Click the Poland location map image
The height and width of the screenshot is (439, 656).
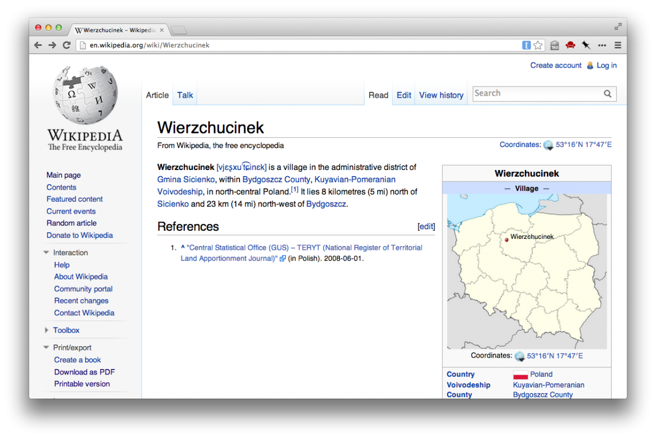(x=526, y=272)
